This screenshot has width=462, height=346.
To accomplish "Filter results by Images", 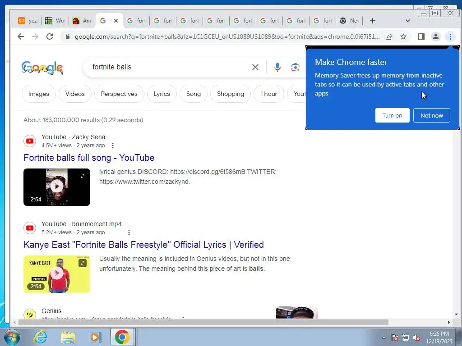I will (x=39, y=94).
